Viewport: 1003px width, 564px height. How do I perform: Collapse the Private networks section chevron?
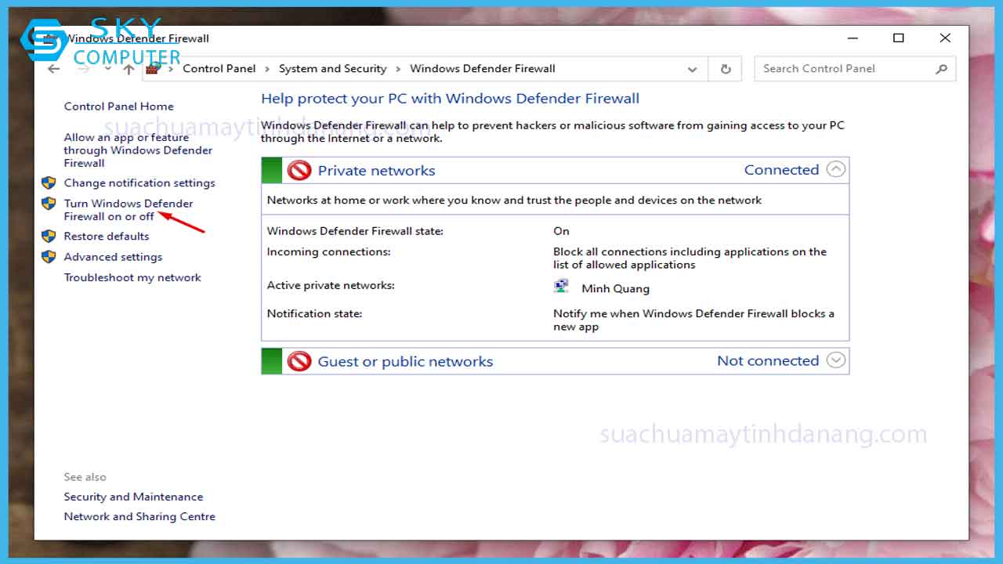pos(836,169)
